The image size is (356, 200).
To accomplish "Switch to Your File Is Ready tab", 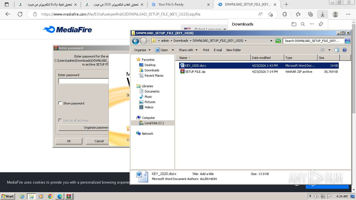I will pyautogui.click(x=180, y=4).
